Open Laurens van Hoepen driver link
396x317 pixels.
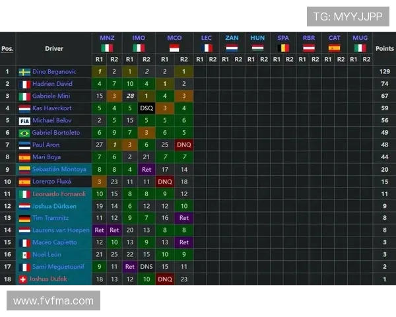pyautogui.click(x=61, y=230)
